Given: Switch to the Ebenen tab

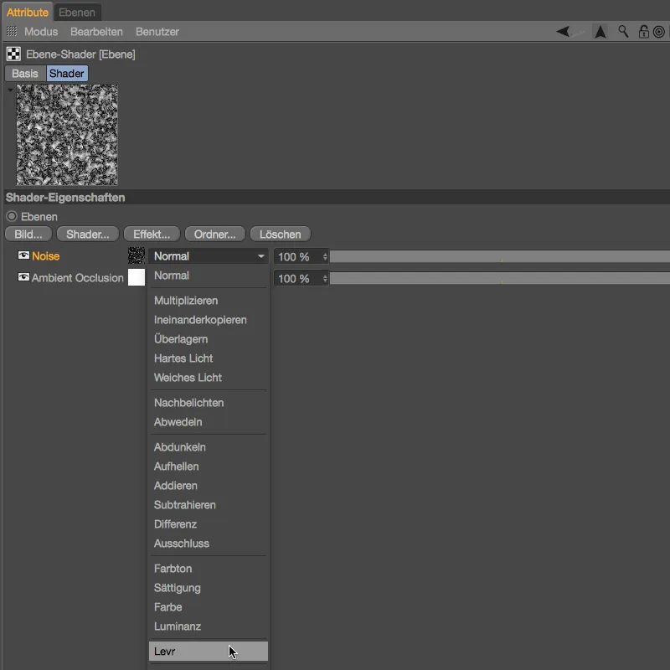Looking at the screenshot, I should (77, 13).
